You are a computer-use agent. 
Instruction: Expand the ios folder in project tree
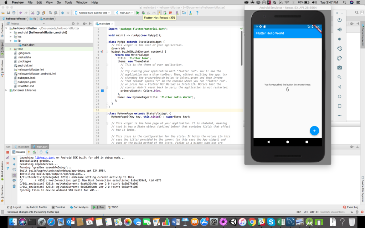(10, 37)
